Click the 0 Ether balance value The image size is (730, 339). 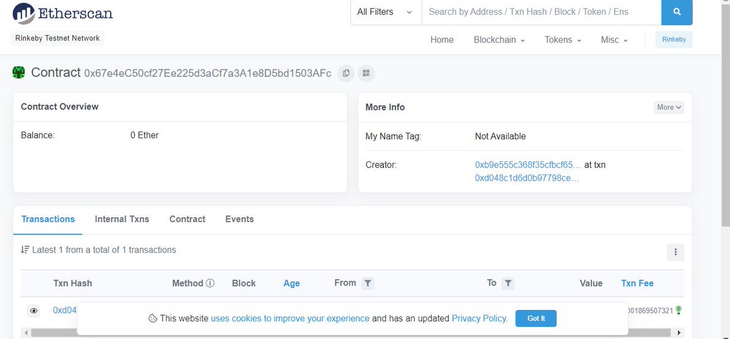[144, 135]
